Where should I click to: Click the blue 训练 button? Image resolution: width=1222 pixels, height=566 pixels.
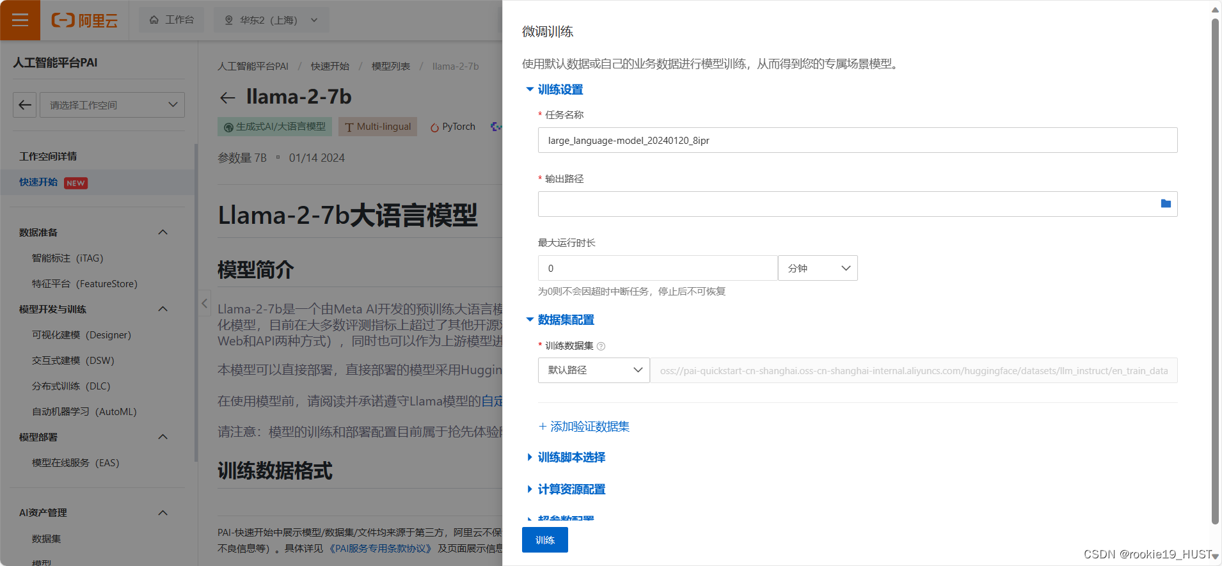tap(544, 540)
